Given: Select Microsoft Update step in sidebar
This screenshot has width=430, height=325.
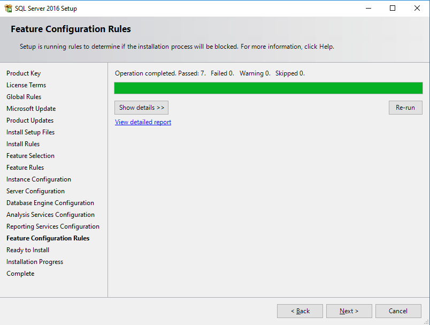Looking at the screenshot, I should click(x=31, y=109).
